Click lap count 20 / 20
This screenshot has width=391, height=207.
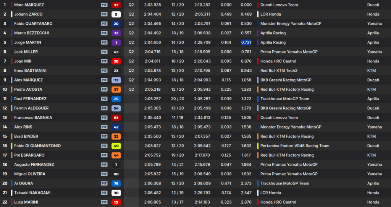(x=178, y=99)
